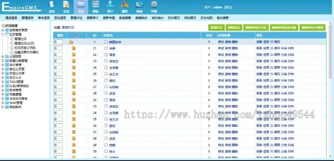Click the green 增加栏目 button
Image resolution: width=334 pixels, height=161 pixels.
click(216, 28)
